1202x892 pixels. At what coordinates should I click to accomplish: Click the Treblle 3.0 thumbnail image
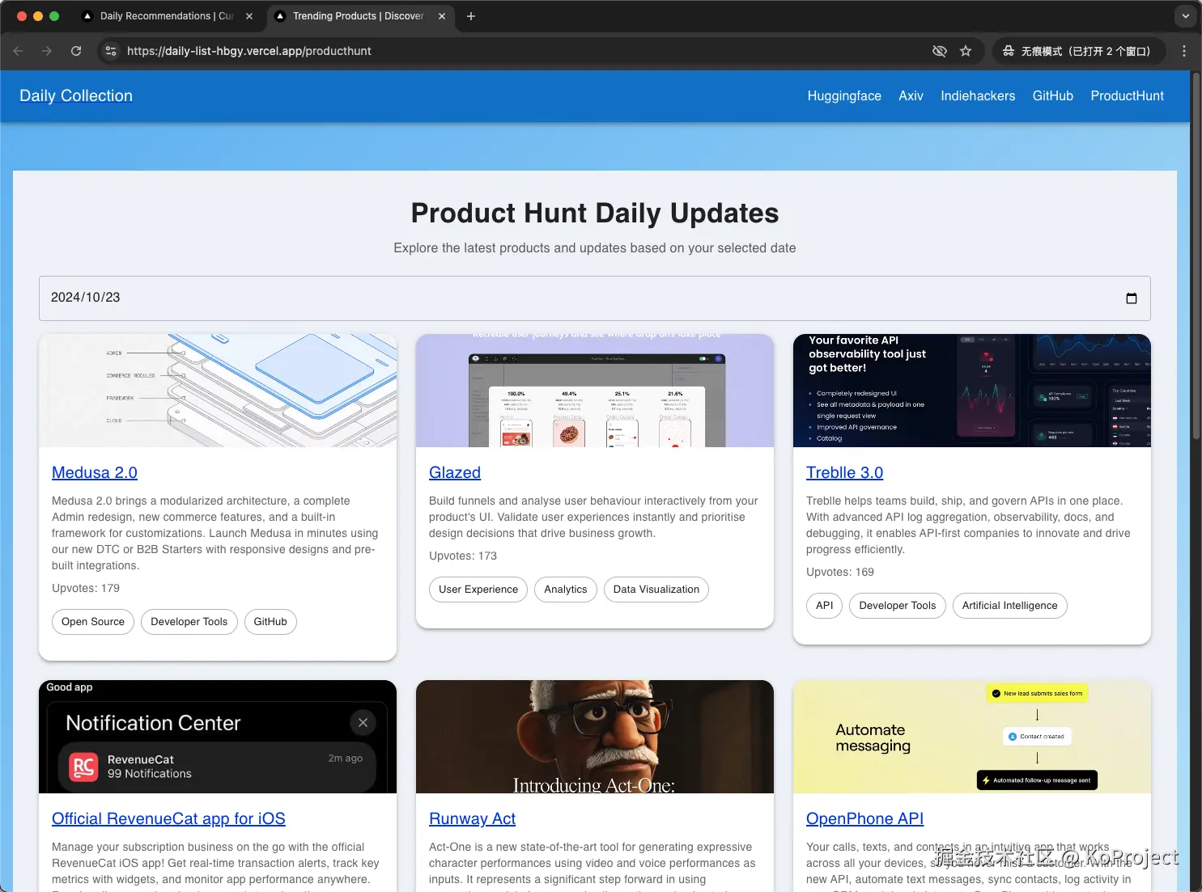click(x=972, y=391)
